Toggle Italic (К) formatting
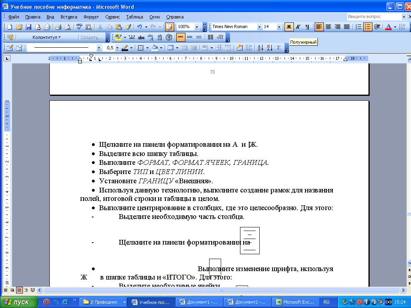The width and height of the screenshot is (411, 308). click(x=298, y=27)
